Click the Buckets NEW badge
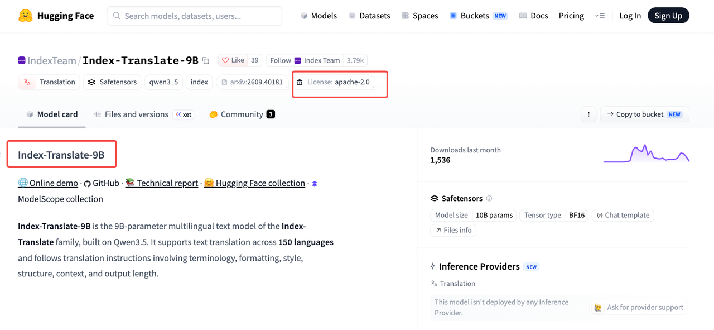 (500, 16)
